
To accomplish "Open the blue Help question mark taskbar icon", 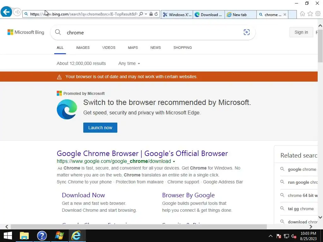I will click(42, 236).
